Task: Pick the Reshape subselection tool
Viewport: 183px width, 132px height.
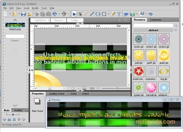Action: click(x=80, y=14)
